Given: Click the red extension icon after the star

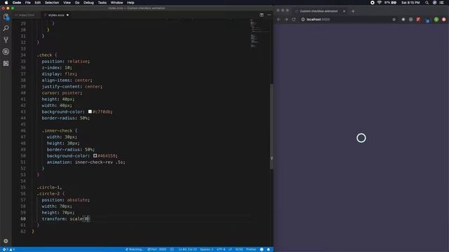Looking at the screenshot, I should 418,20.
